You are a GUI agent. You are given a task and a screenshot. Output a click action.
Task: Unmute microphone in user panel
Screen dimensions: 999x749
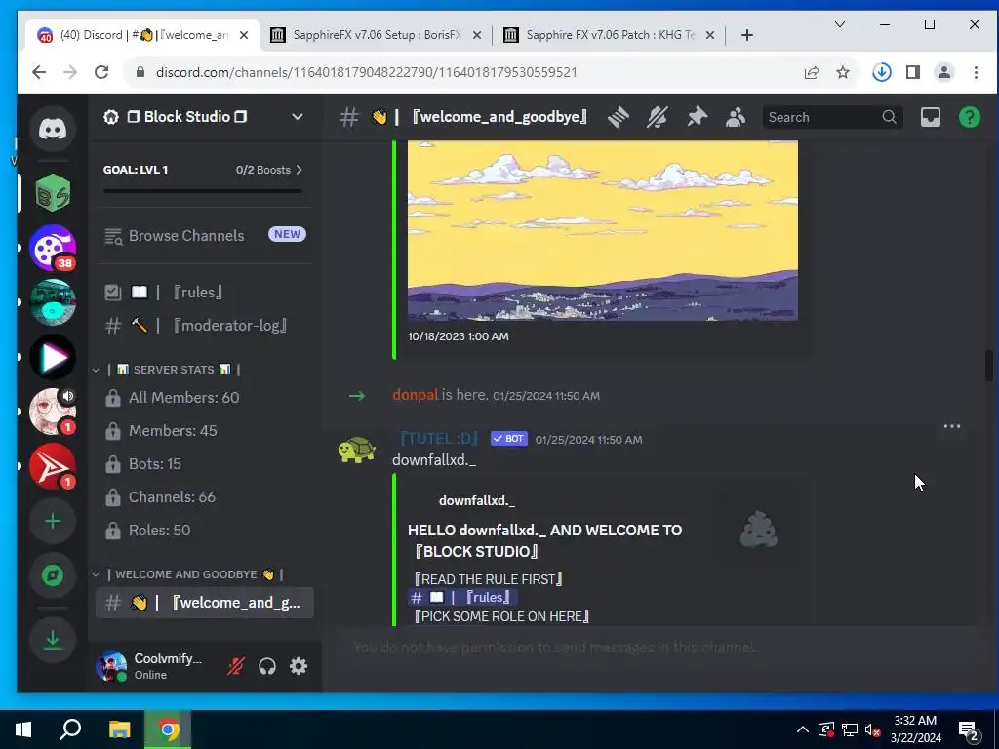pyautogui.click(x=236, y=666)
